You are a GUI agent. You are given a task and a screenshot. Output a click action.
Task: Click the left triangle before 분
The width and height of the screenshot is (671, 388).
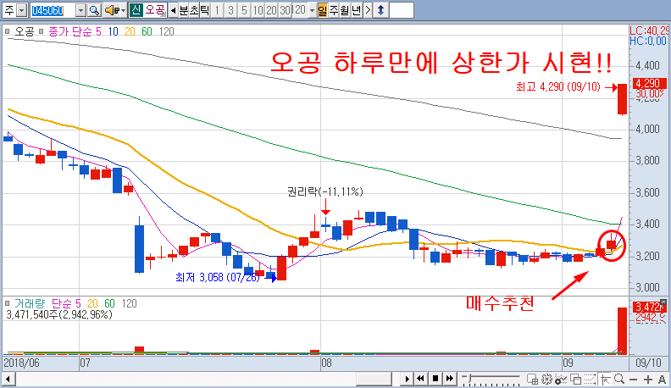[173, 10]
